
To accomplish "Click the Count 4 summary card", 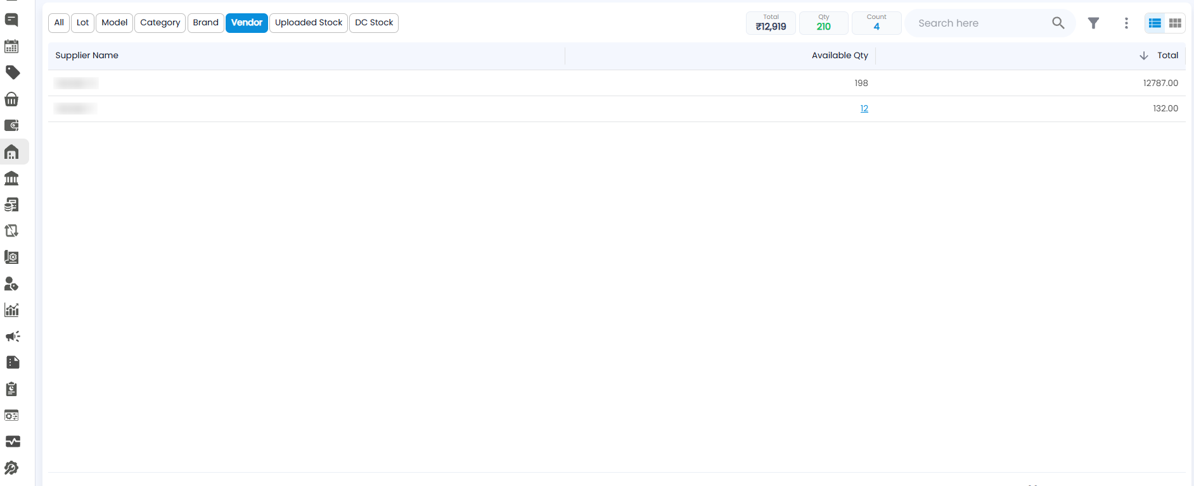I will click(876, 23).
